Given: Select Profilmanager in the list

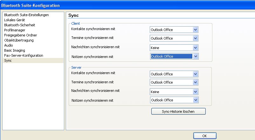Looking at the screenshot, I should click(15, 30).
